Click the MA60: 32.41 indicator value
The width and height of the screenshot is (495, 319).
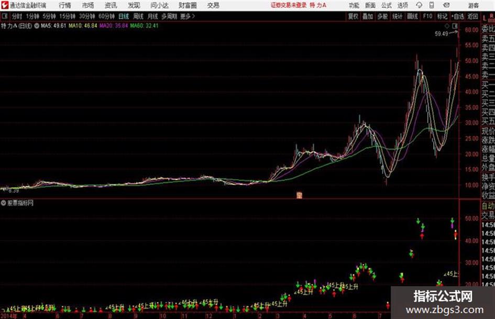point(144,26)
